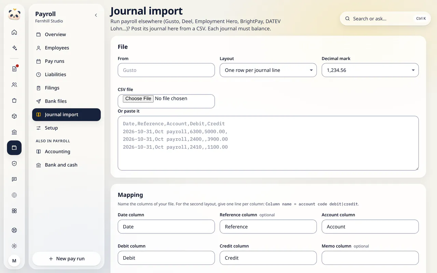This screenshot has height=273, width=437.
Task: Focus the Search or ask box
Action: pos(385,19)
